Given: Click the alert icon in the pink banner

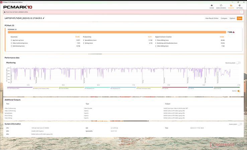Looking at the screenshot, I should (5, 12).
